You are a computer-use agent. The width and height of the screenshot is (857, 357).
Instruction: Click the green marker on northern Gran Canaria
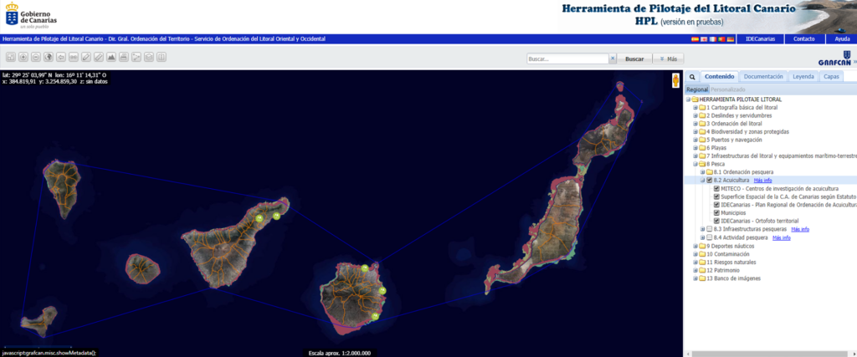365,268
